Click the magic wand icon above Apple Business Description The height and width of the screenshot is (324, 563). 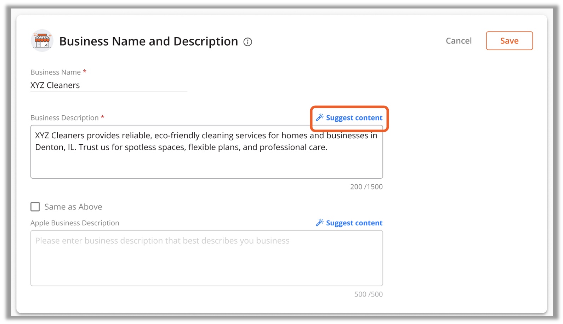tap(320, 222)
